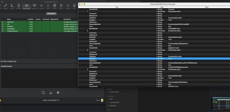
Task: Click the Replaced By column header
Action: click(56, 19)
